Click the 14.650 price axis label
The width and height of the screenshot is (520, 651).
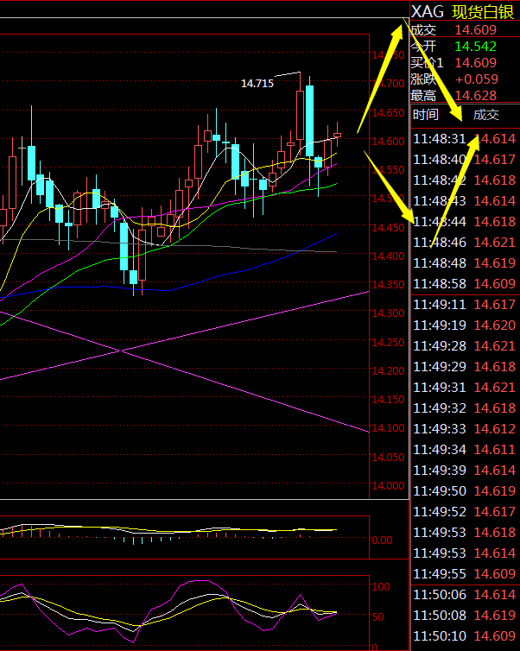pos(388,113)
